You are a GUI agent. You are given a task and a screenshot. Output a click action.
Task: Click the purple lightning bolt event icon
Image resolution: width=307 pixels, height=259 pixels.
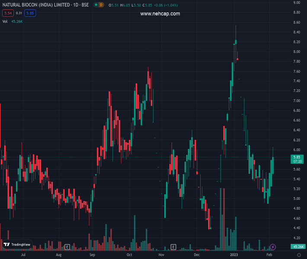pos(273,247)
